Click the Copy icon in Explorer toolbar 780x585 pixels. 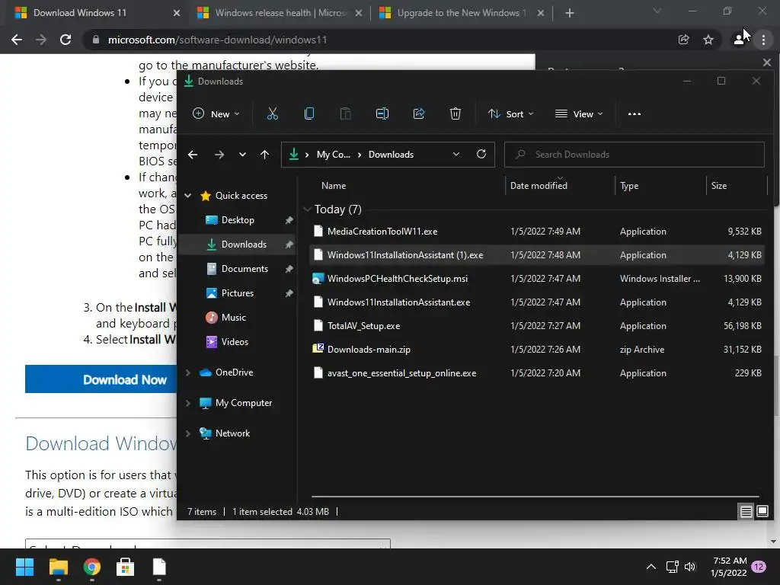click(x=309, y=114)
